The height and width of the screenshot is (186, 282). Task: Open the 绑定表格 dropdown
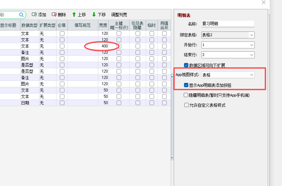point(252,35)
